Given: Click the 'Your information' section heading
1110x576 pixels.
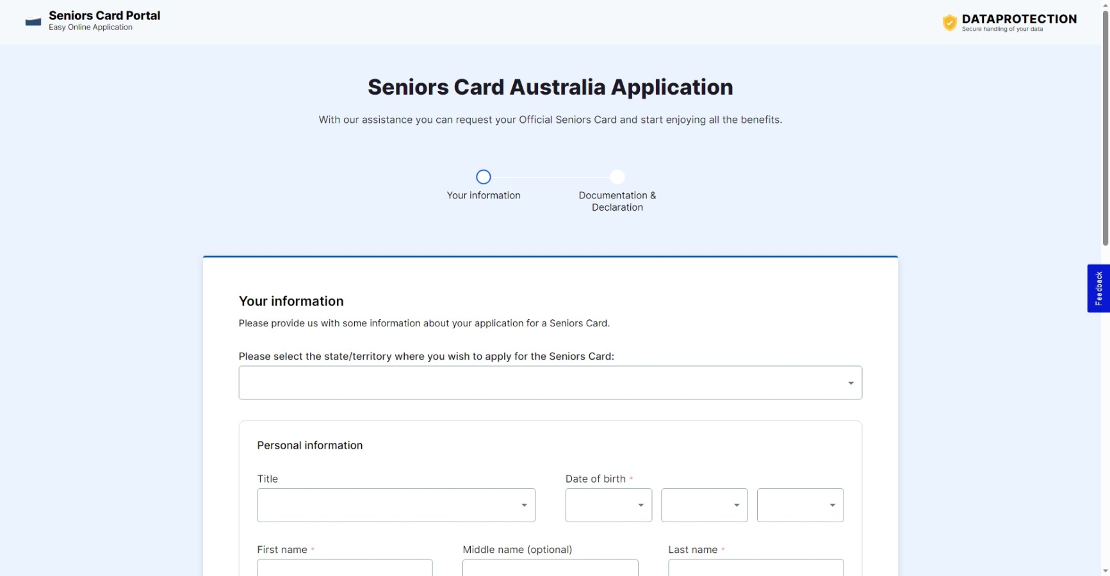Looking at the screenshot, I should (291, 301).
